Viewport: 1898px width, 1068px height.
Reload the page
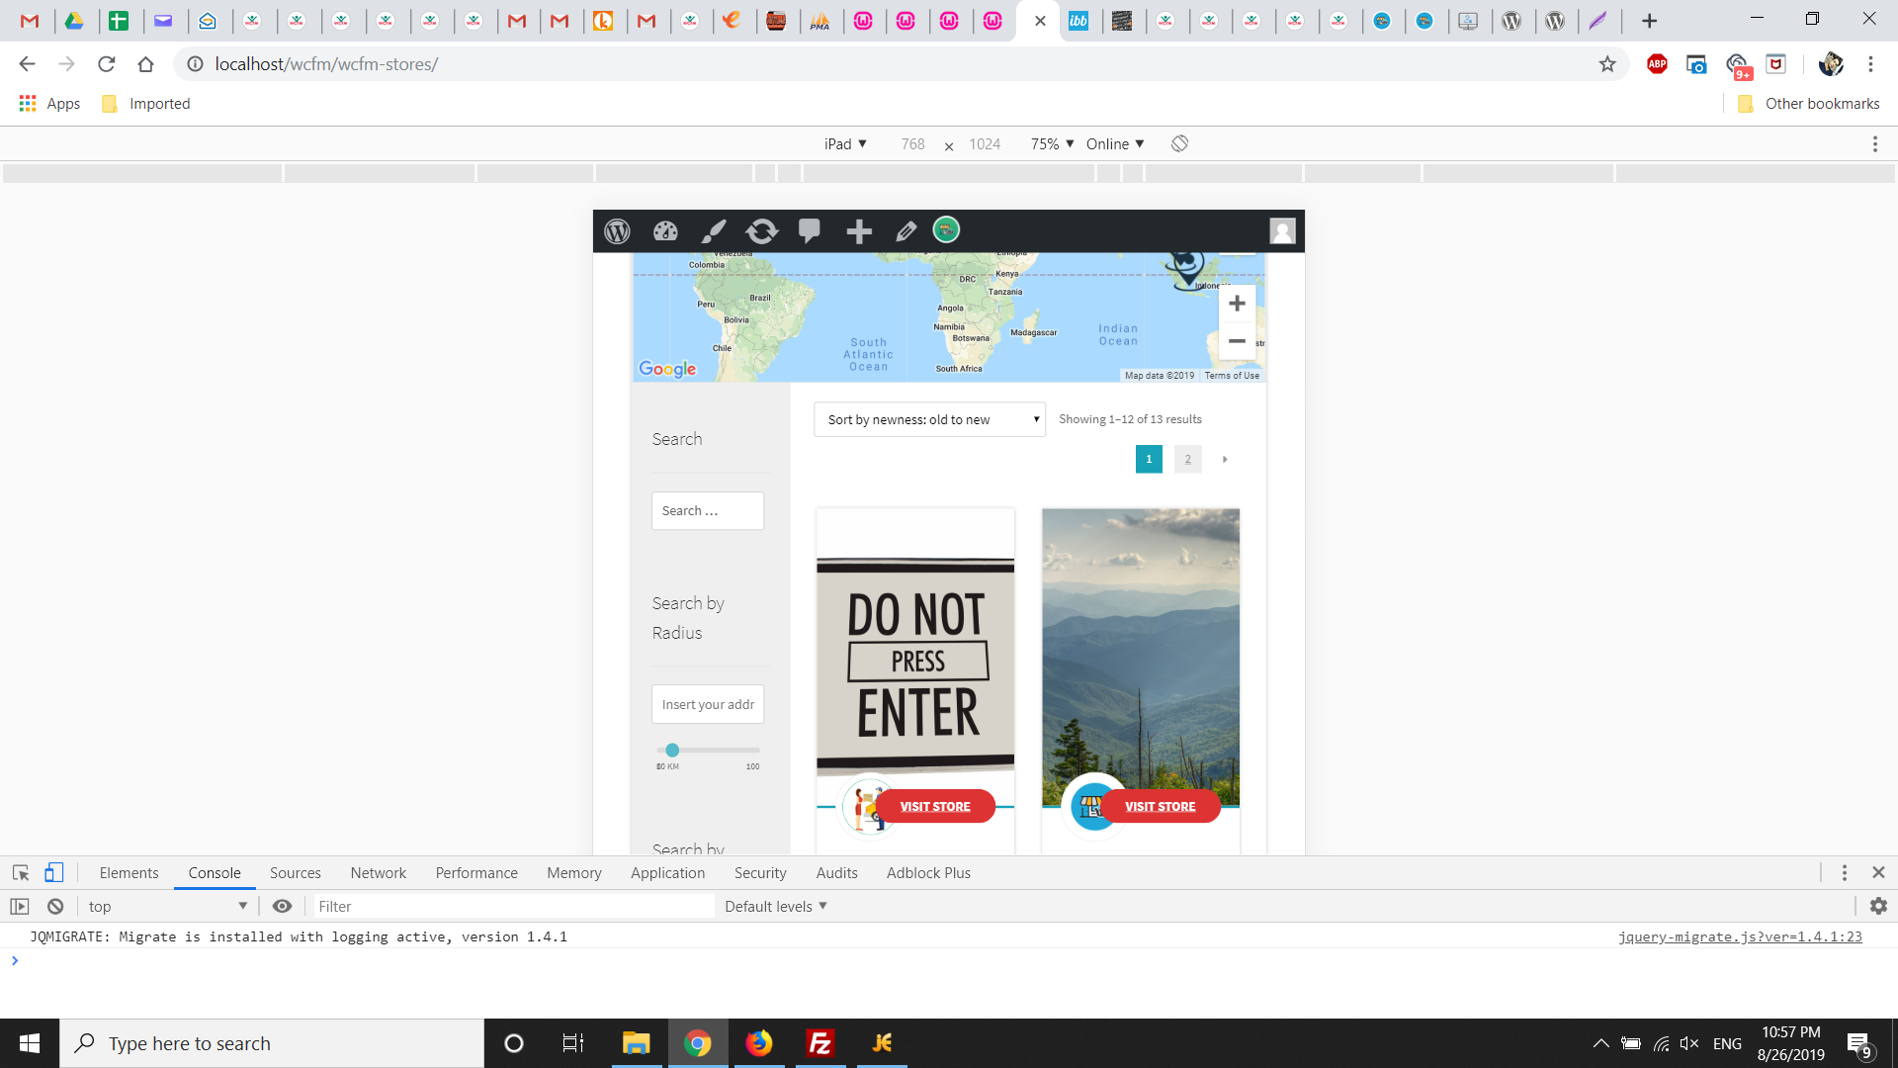coord(107,64)
